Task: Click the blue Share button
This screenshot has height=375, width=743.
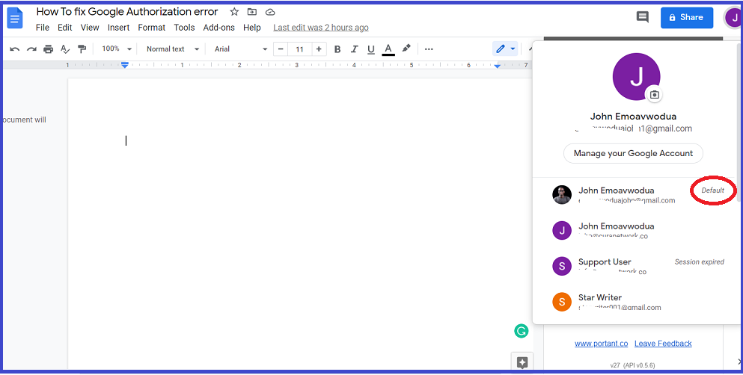Action: tap(687, 17)
